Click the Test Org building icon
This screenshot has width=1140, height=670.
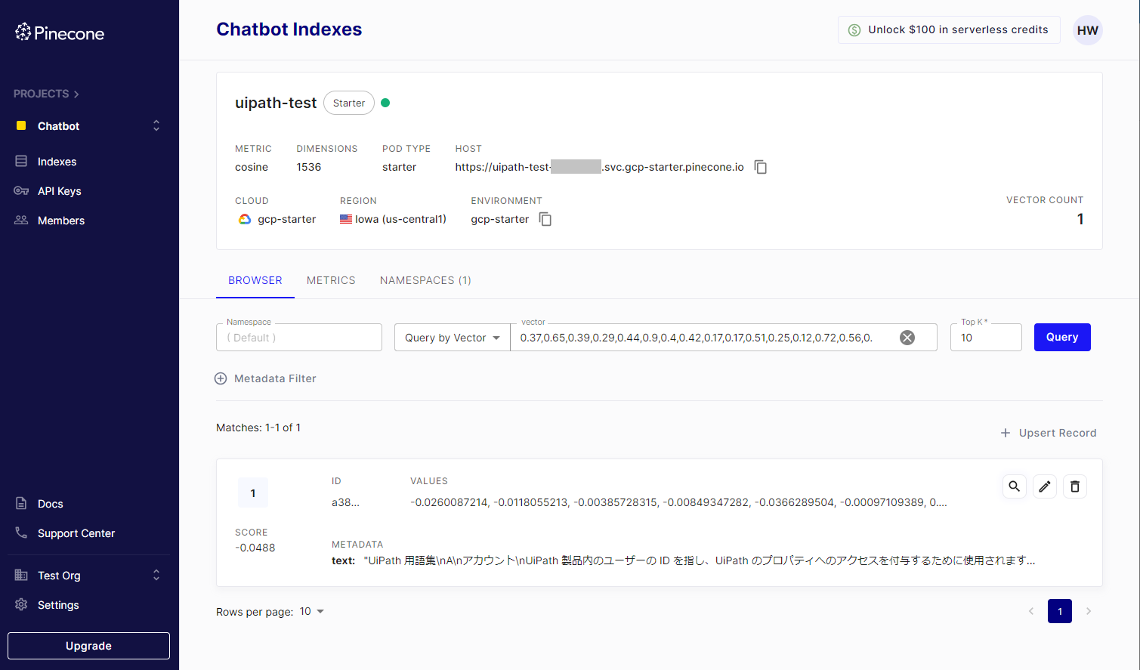pyautogui.click(x=21, y=575)
